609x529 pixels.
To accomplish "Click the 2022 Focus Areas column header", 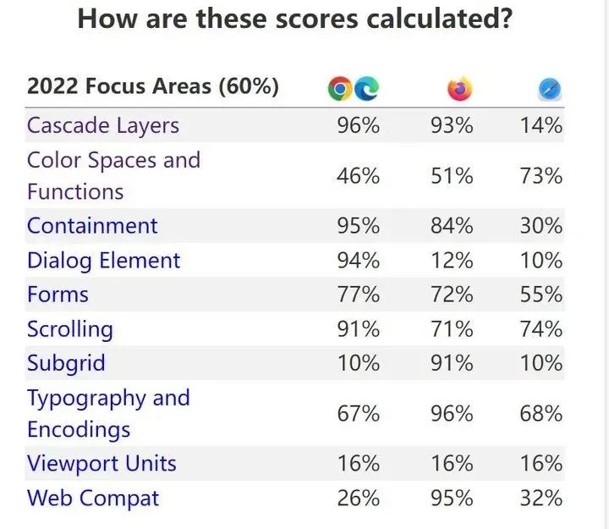I will point(153,86).
